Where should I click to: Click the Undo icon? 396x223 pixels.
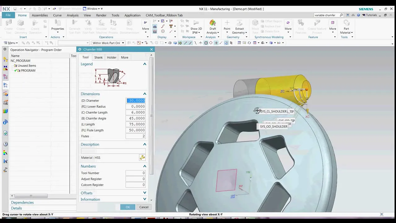pyautogui.click(x=21, y=9)
